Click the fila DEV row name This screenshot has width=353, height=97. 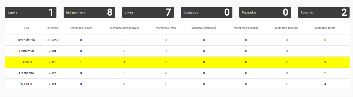27,84
